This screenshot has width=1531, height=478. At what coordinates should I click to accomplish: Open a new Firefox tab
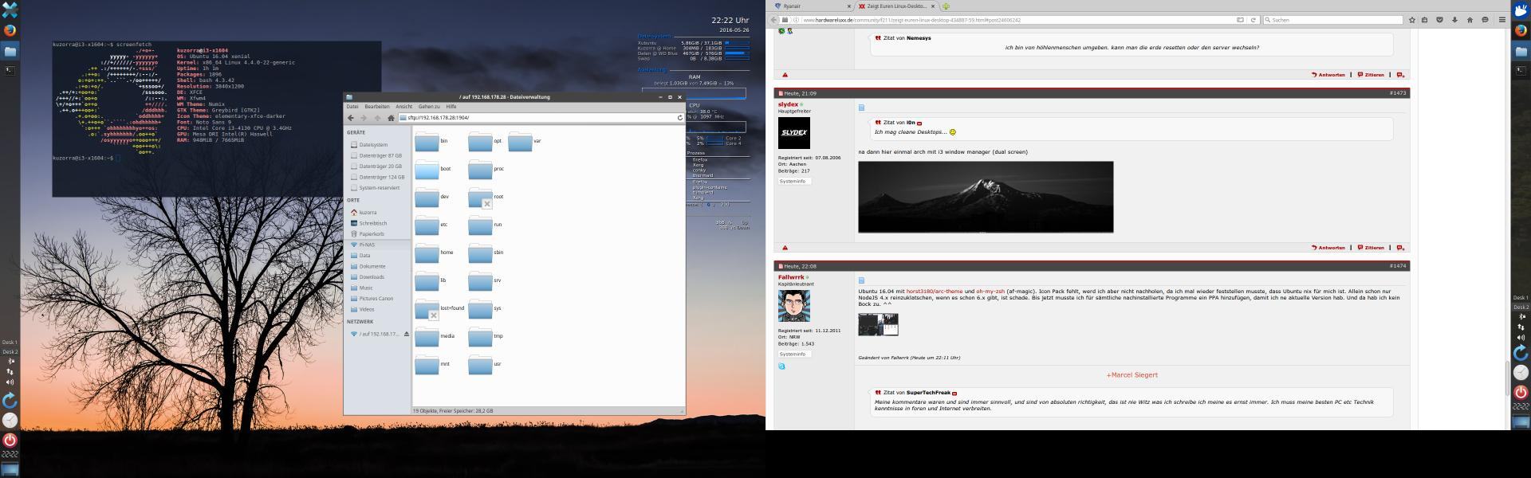tap(946, 6)
